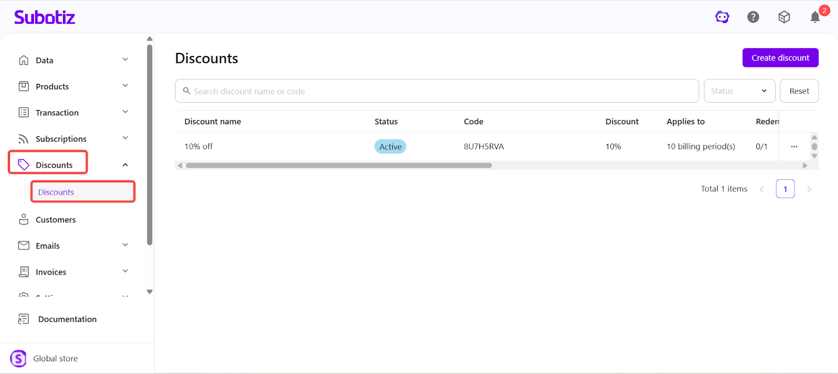
Task: Open the Documentation link
Action: 67,319
